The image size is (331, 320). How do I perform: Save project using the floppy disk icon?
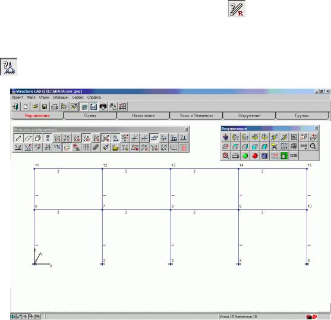[x=45, y=106]
